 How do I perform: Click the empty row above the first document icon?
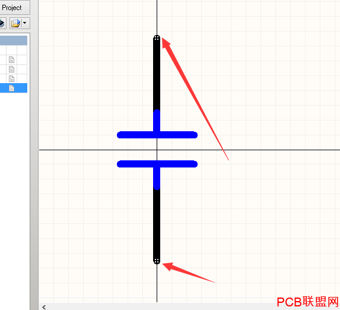coord(14,50)
